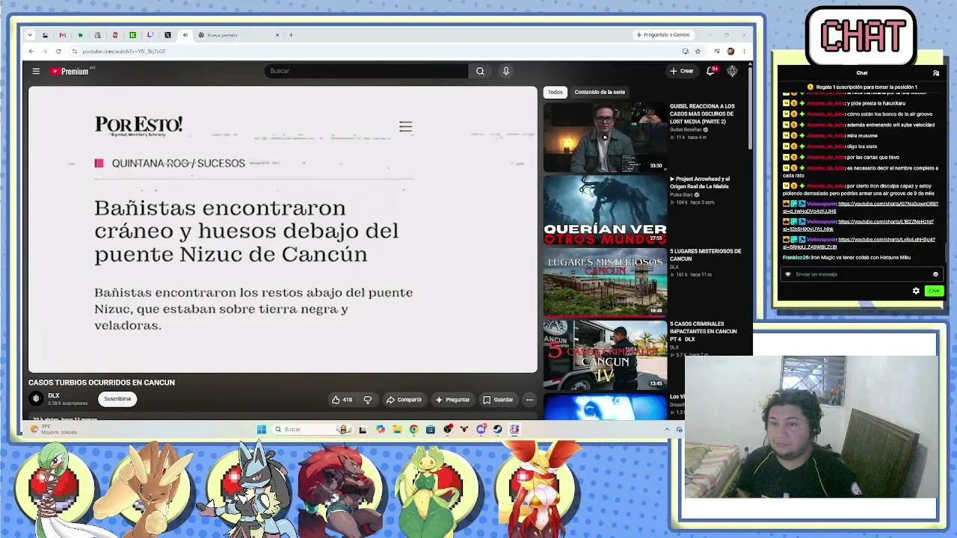This screenshot has width=957, height=538.
Task: Click the Suscribirse button
Action: point(117,399)
